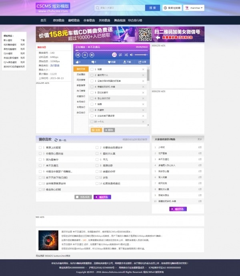
Task: Check playlist track 5 checkbox
Action: [92, 93]
